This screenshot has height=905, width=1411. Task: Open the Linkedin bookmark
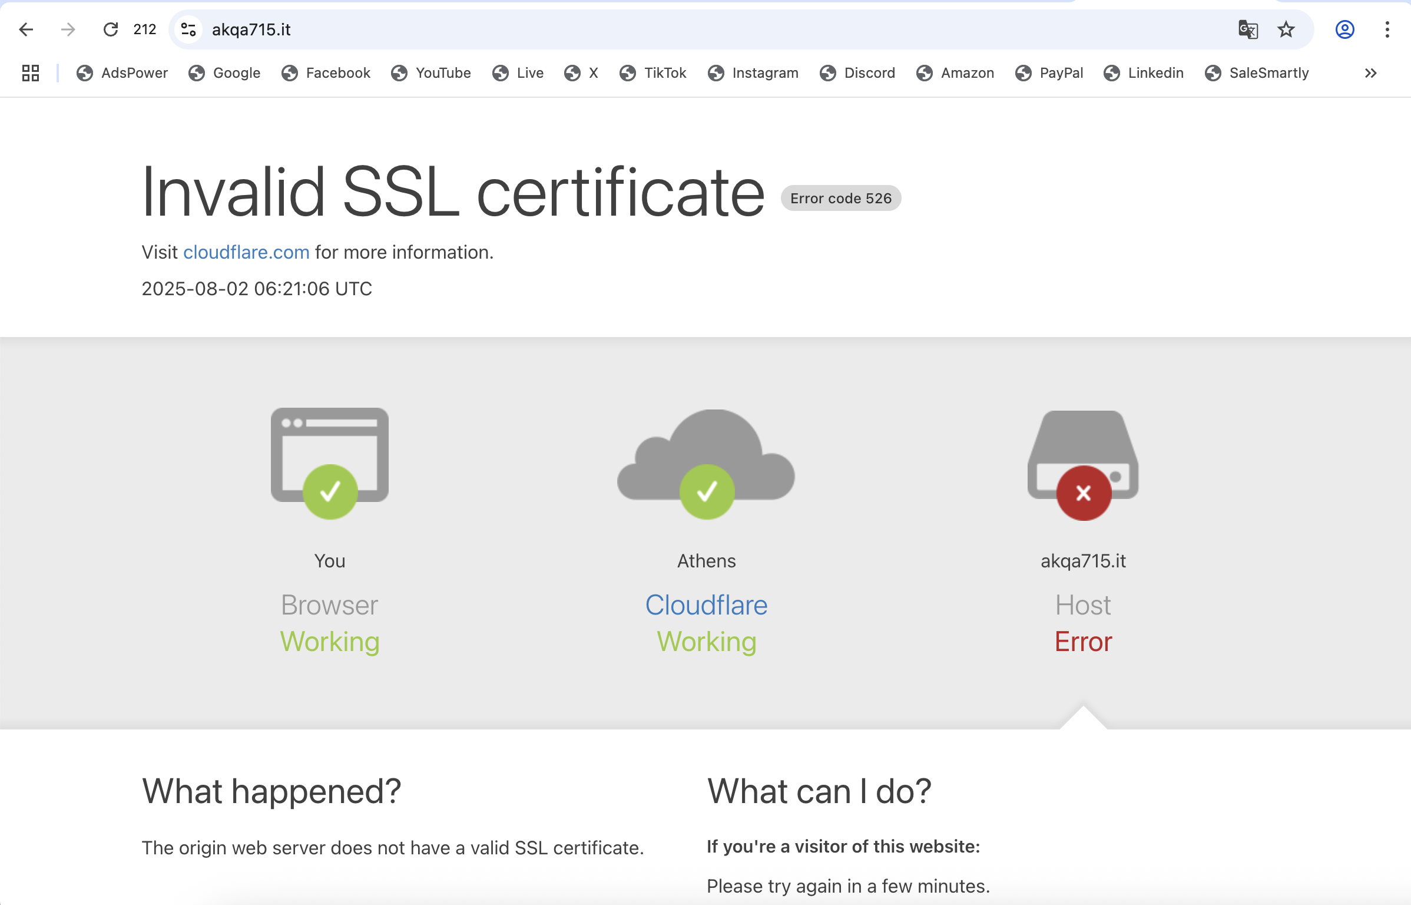(1144, 73)
